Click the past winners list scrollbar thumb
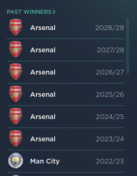137x176 pixels. coord(128,46)
